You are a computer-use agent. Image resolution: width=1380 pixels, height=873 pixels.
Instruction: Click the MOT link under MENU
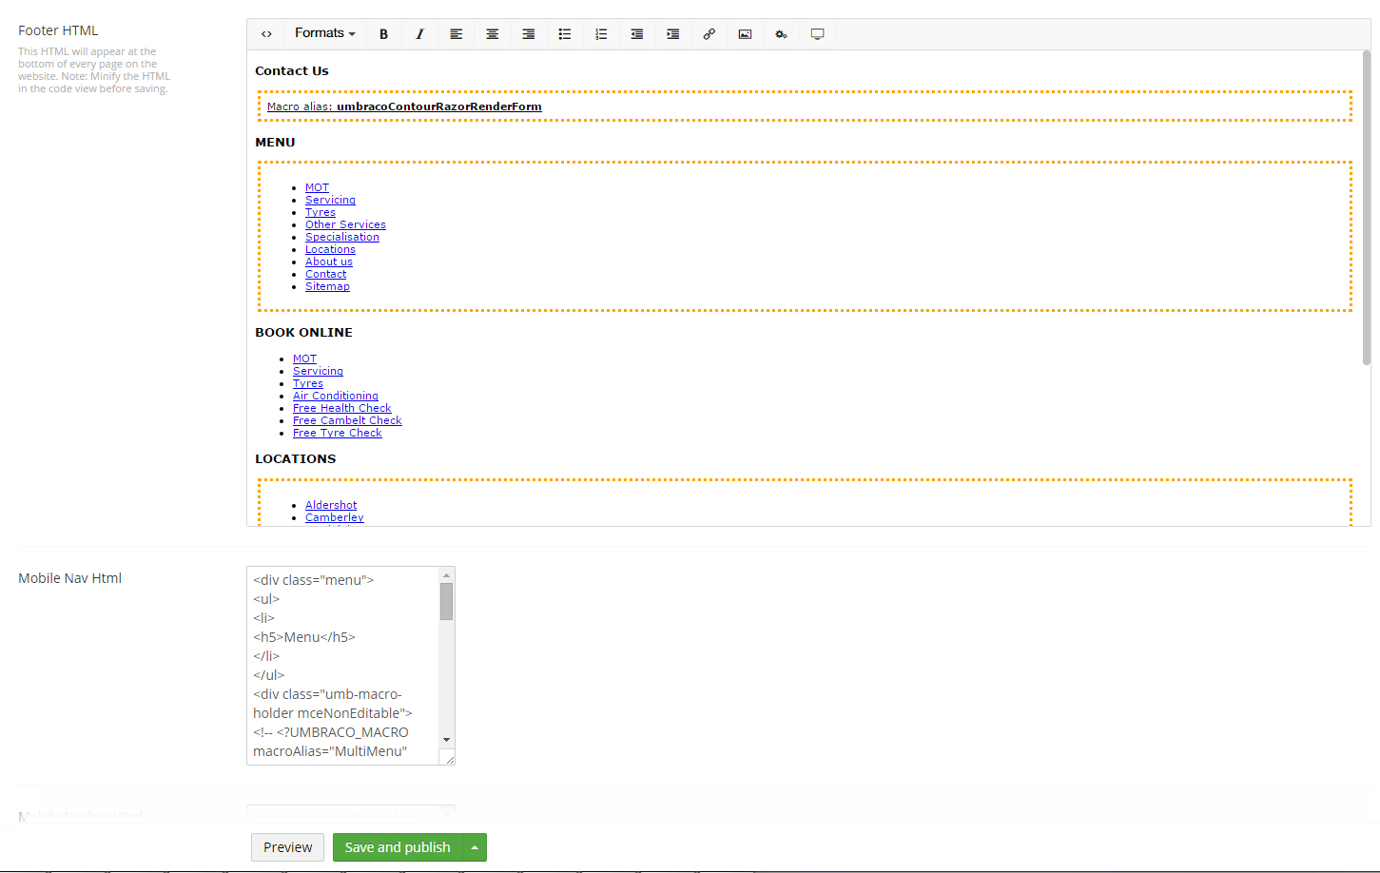click(317, 188)
